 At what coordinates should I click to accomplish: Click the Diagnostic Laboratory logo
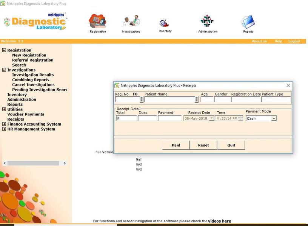(x=35, y=21)
